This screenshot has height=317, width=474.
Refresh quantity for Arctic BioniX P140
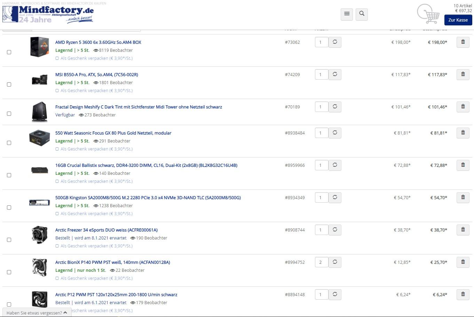click(x=335, y=262)
